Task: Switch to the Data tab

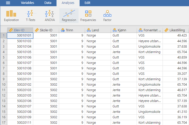Action: pyautogui.click(x=48, y=3)
